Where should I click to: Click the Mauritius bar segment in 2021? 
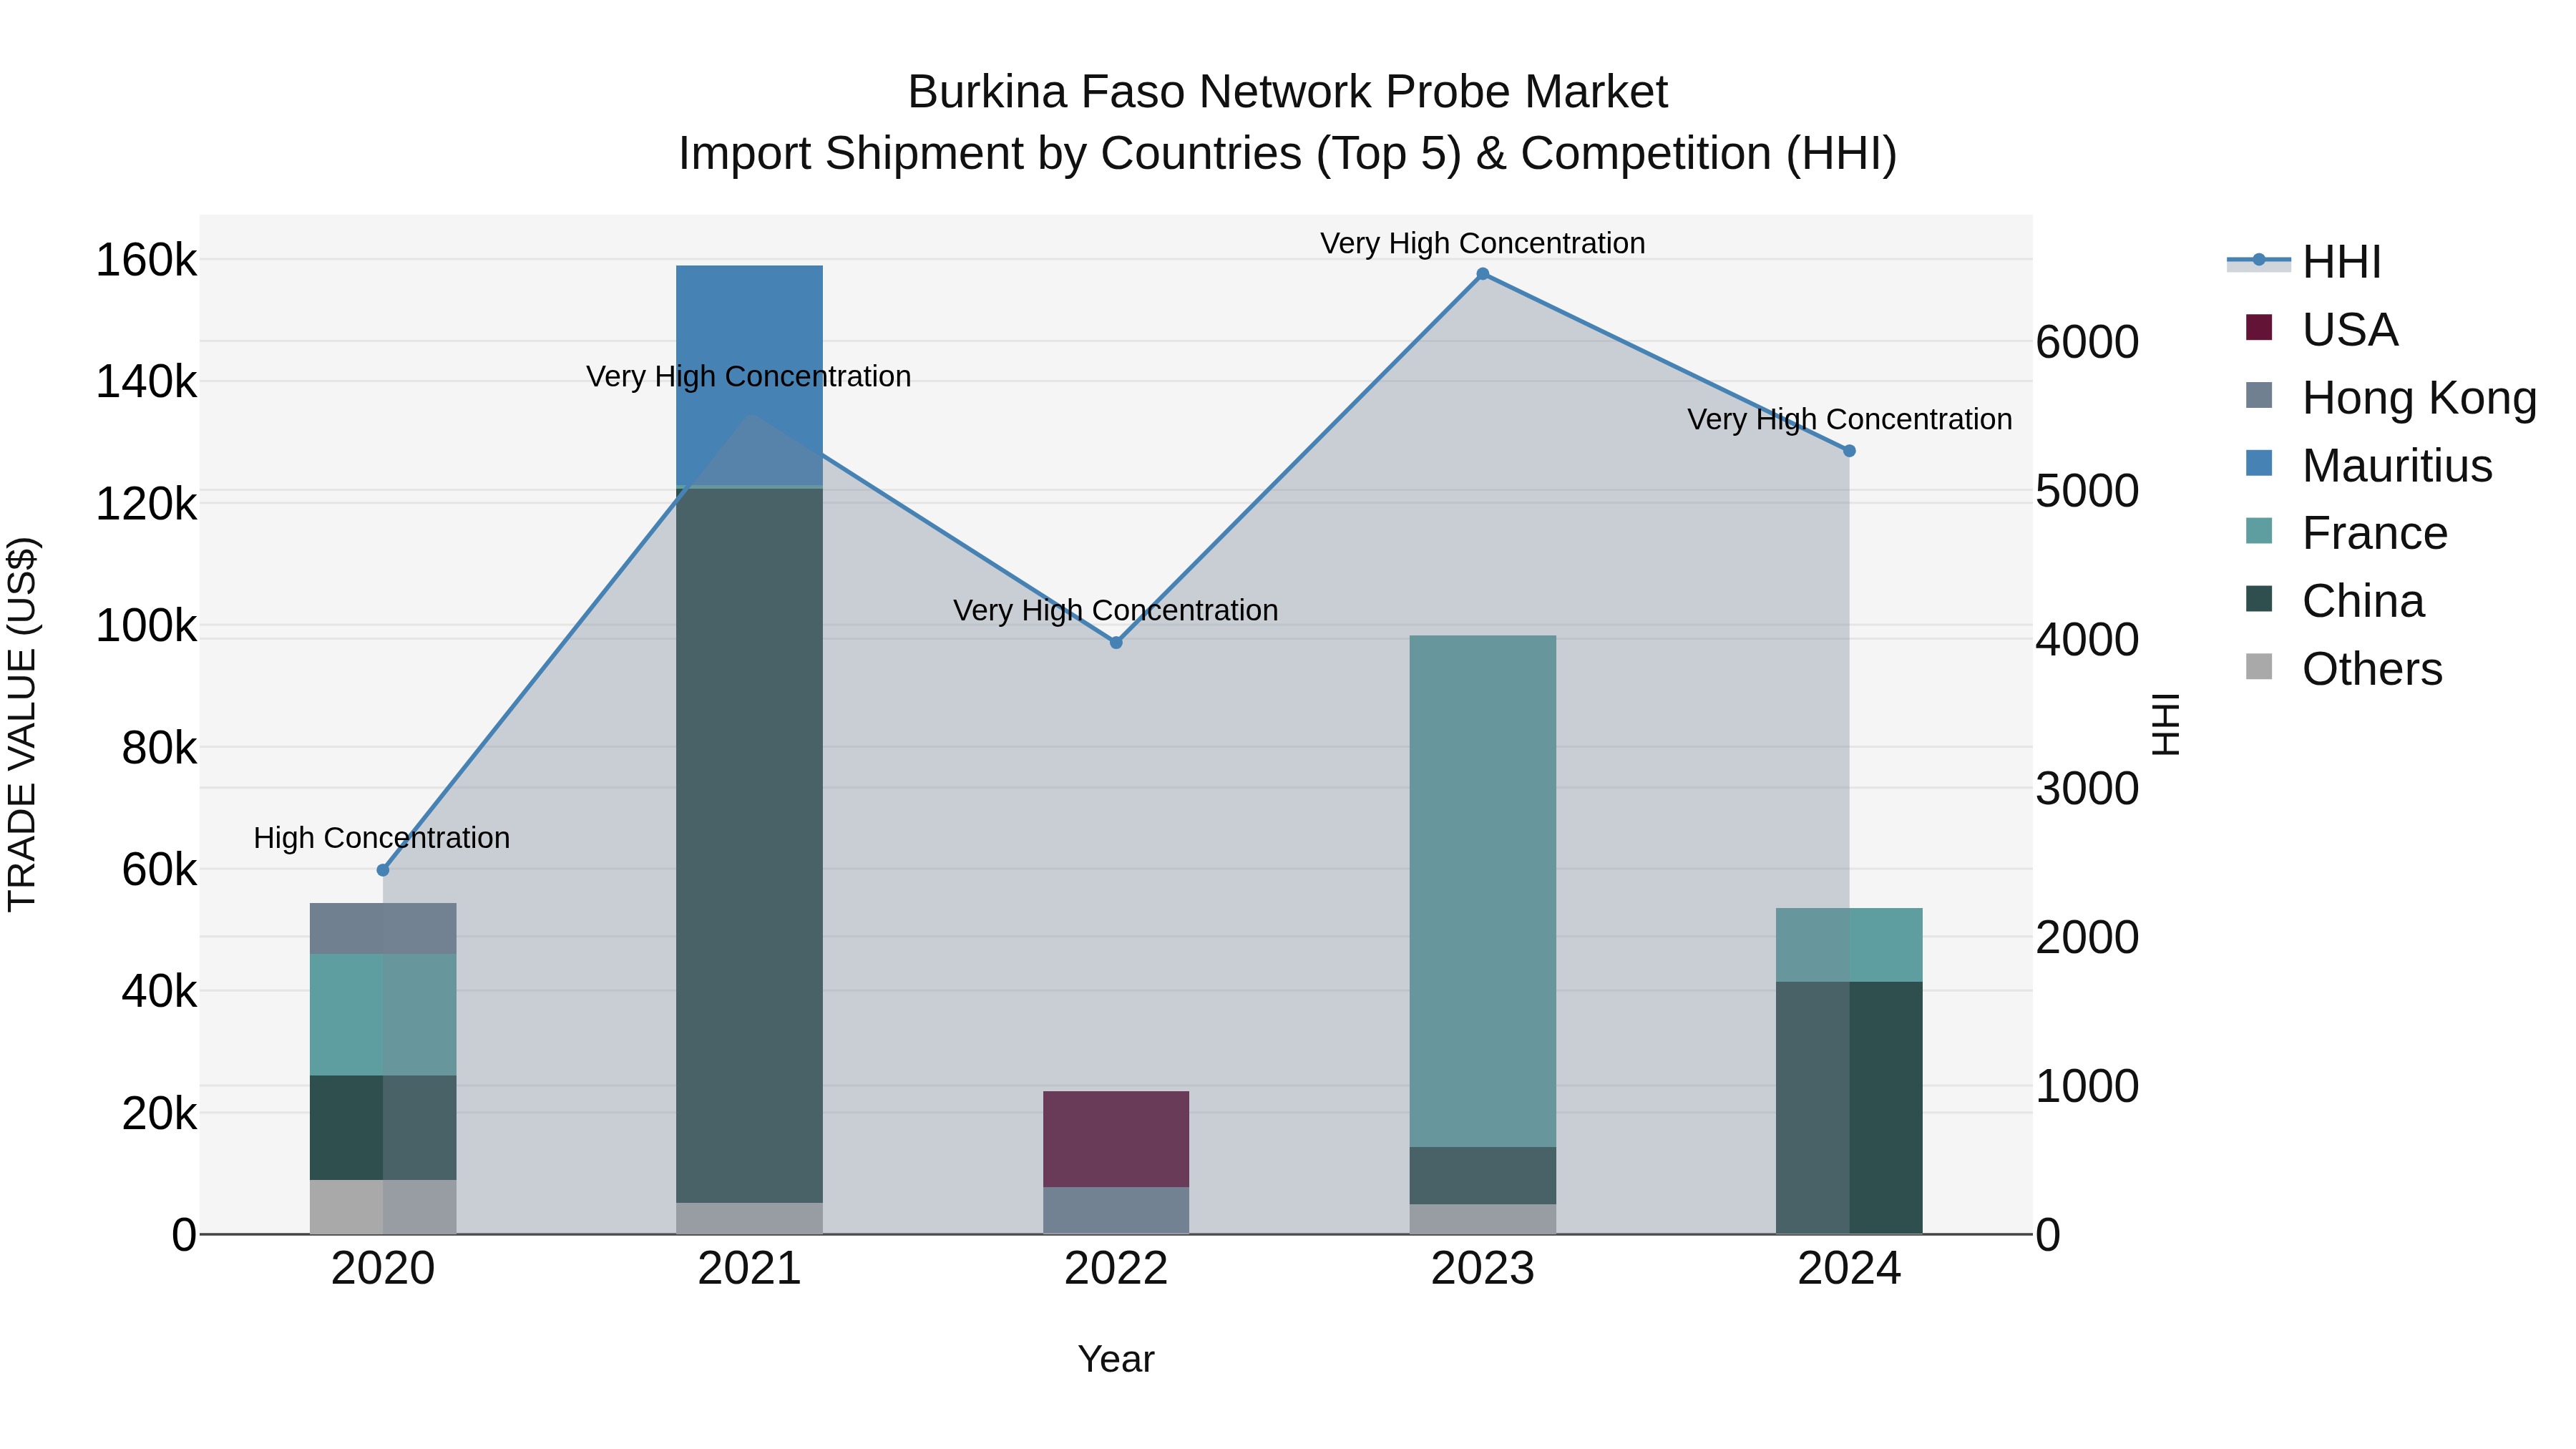tap(749, 375)
